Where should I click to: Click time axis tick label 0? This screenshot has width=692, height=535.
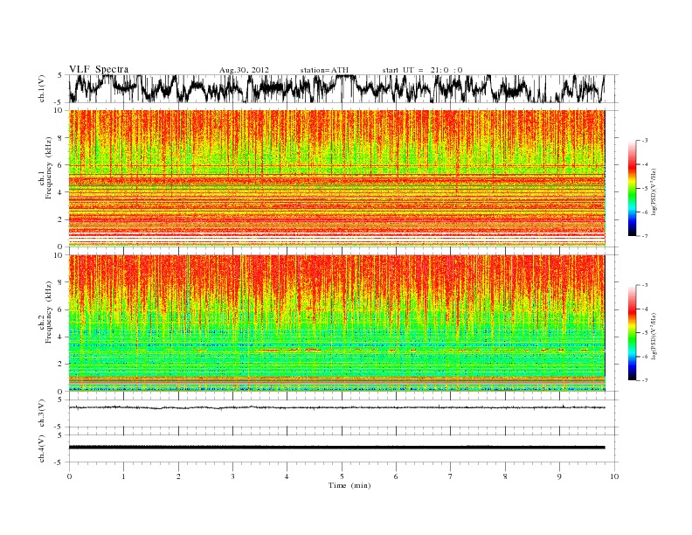pyautogui.click(x=69, y=476)
